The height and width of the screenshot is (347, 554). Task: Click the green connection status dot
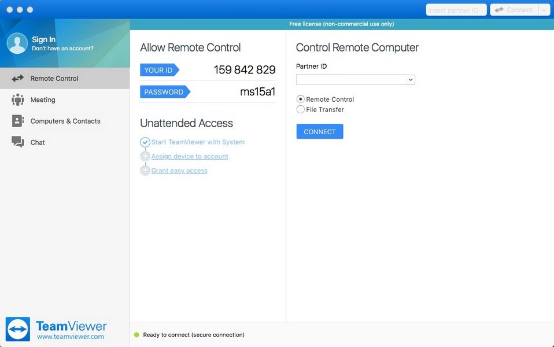[x=136, y=335]
